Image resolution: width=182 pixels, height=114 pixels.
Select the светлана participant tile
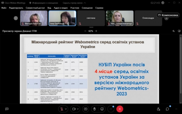(x=91, y=18)
